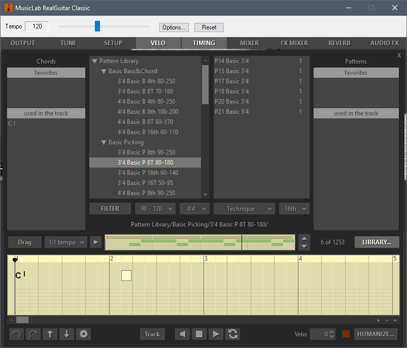Viewport: 407px width, 348px height.
Task: Click the Reset button
Action: coord(209,27)
